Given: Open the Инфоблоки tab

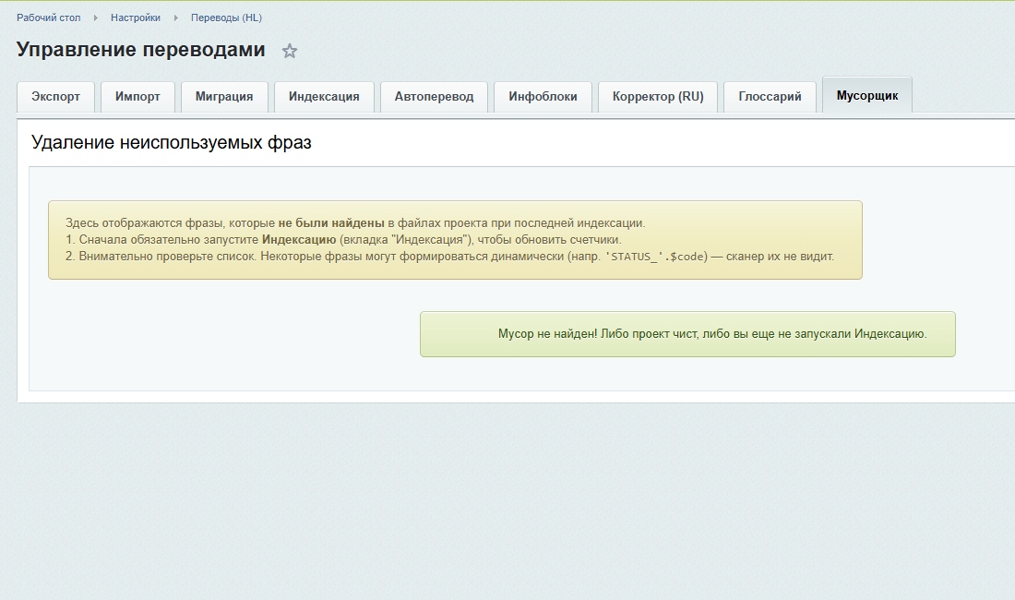Looking at the screenshot, I should [543, 97].
